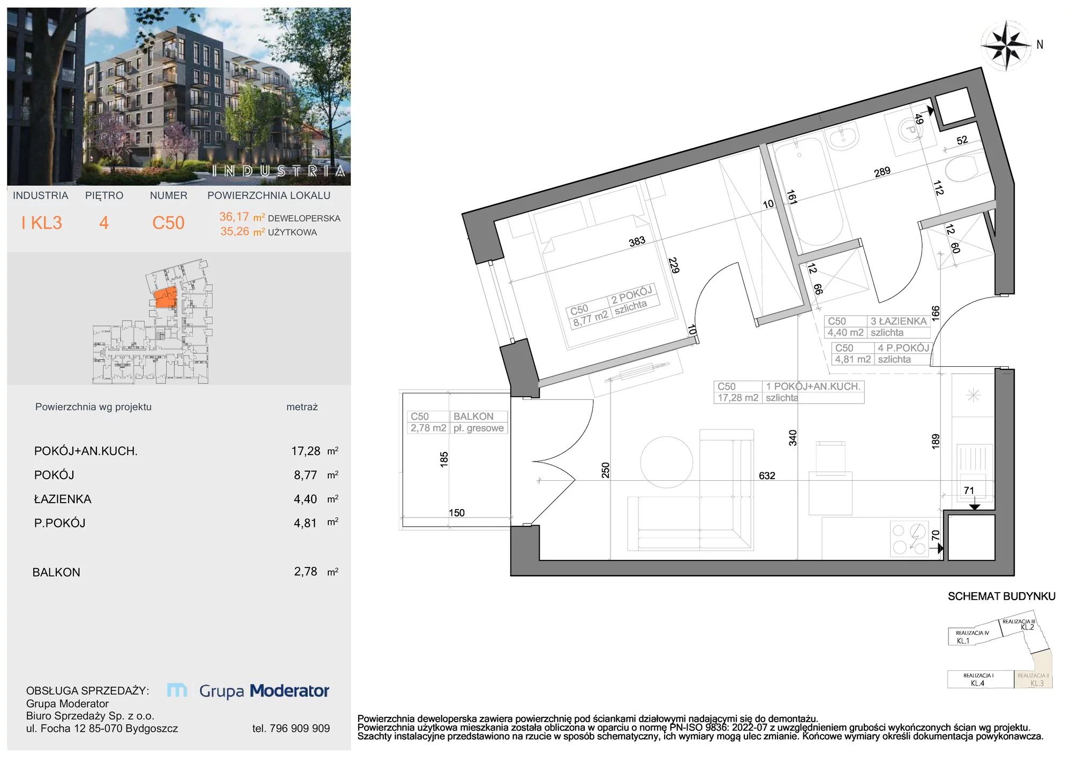Click 'REALIZACJA I KL.4' in building scheme
Screen dimensions: 1071x757
[x=978, y=679]
